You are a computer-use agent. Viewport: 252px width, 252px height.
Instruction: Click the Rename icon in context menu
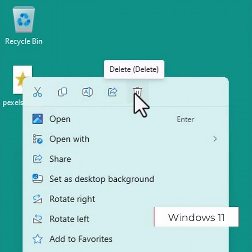(x=87, y=92)
